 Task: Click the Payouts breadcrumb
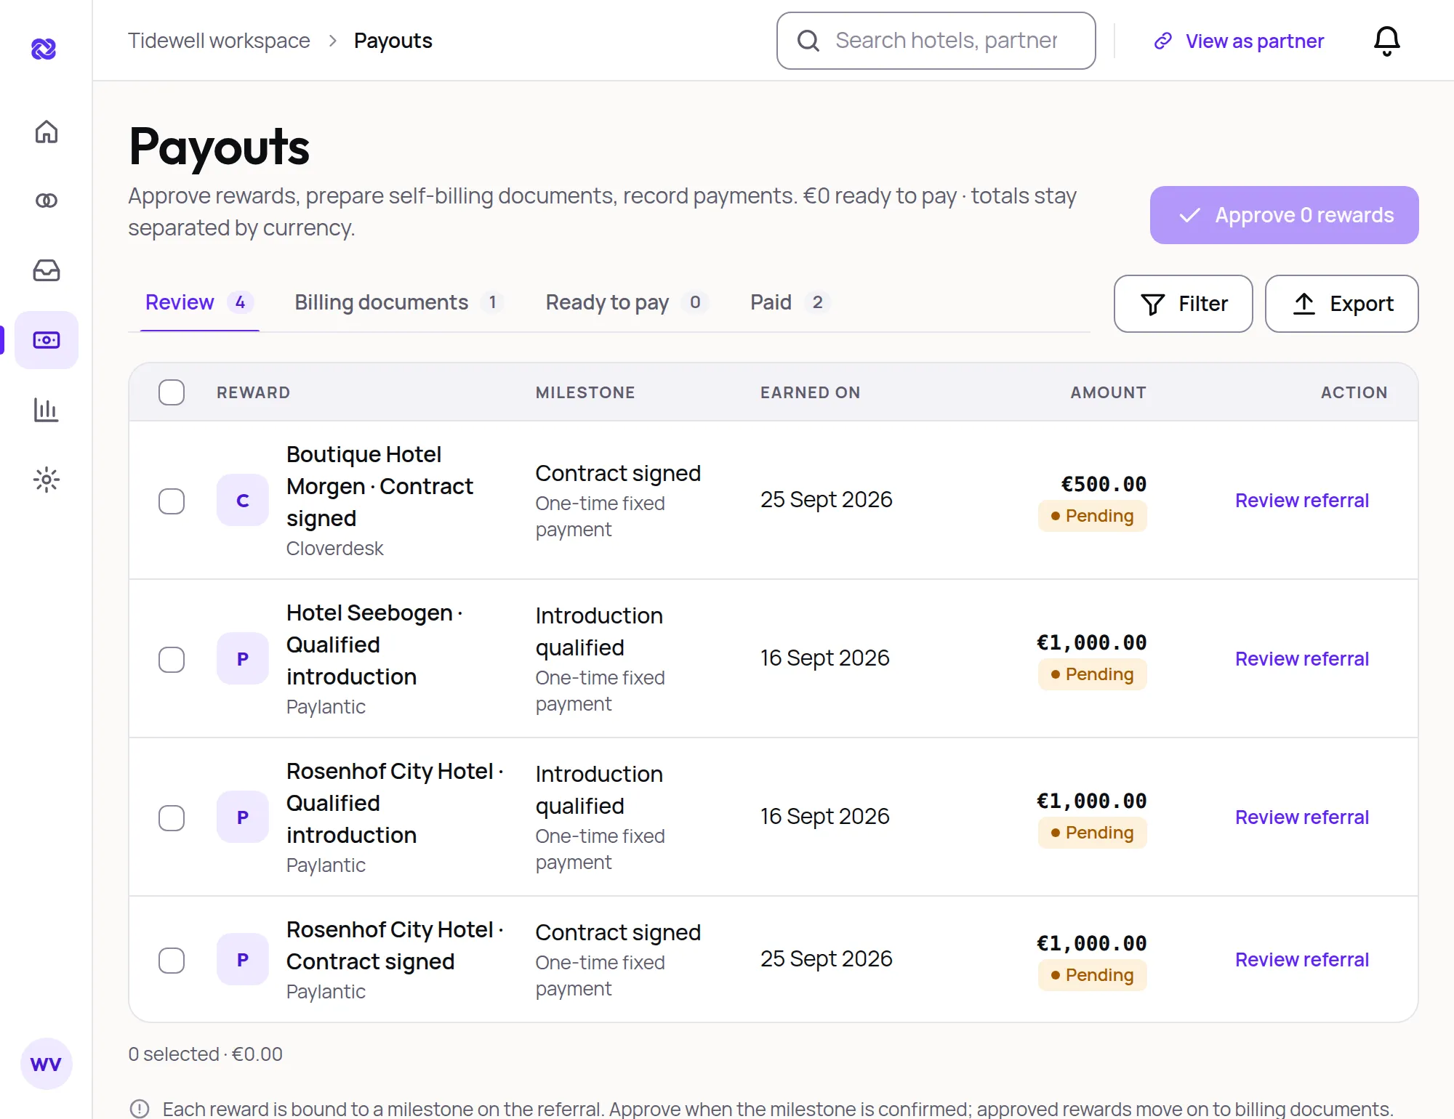click(x=393, y=41)
